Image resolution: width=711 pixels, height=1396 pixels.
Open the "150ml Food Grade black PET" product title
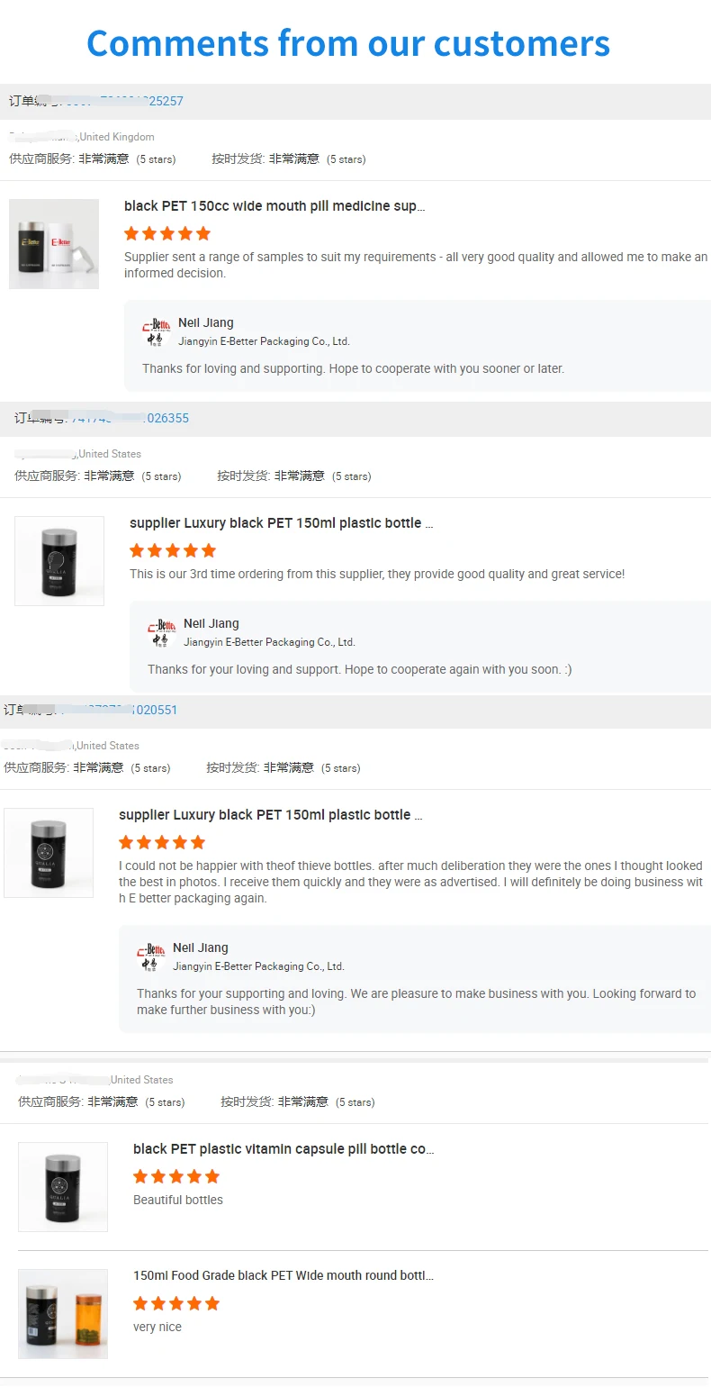[283, 1276]
